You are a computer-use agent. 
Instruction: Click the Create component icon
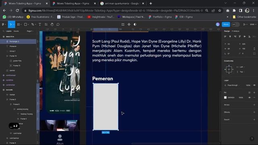129,25
